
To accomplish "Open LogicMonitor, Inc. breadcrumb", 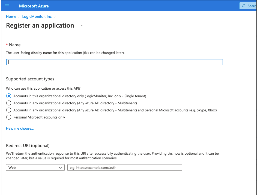I will pos(37,16).
